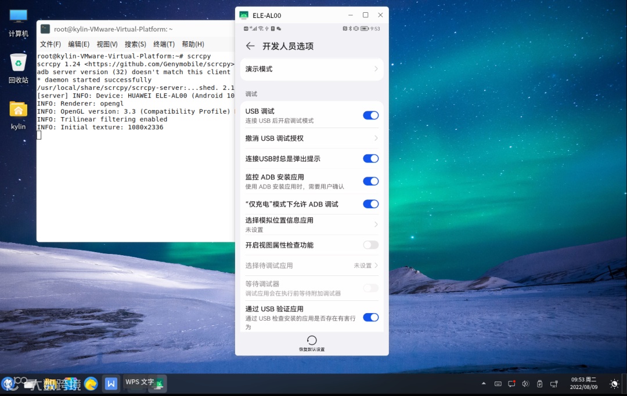Viewport: 627px width, 396px height.
Task: Toggle the USB 调试 switch
Action: (370, 115)
